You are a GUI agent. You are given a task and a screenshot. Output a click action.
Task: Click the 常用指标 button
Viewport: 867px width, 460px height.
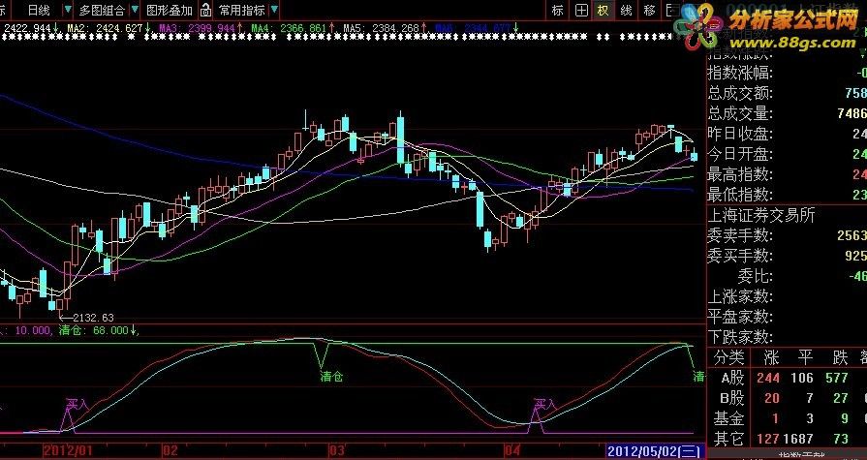click(241, 10)
